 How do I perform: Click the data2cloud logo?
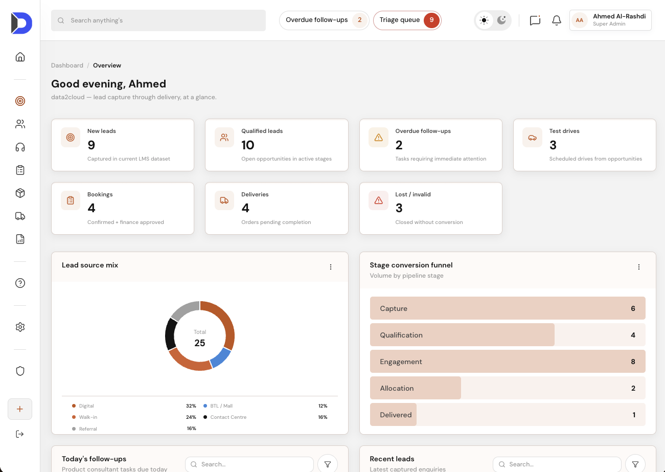pos(21,23)
